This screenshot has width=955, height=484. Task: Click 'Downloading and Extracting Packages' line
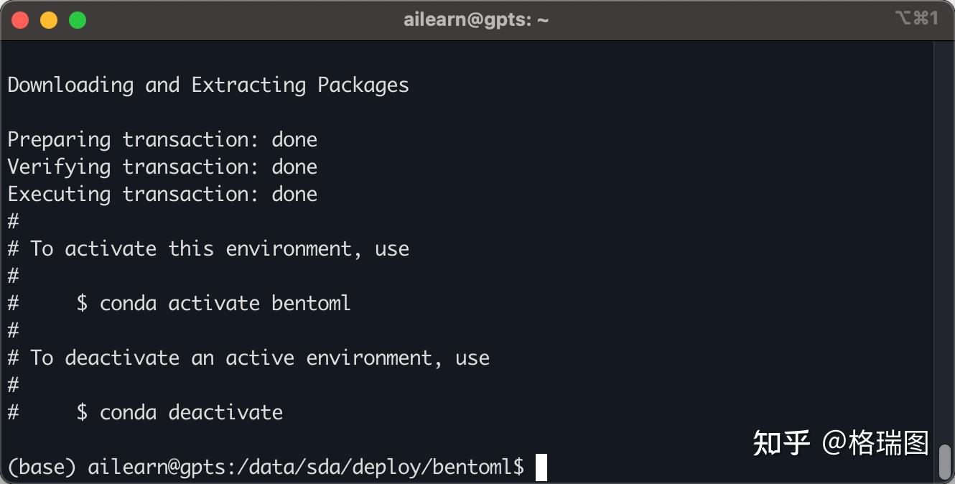coord(208,85)
